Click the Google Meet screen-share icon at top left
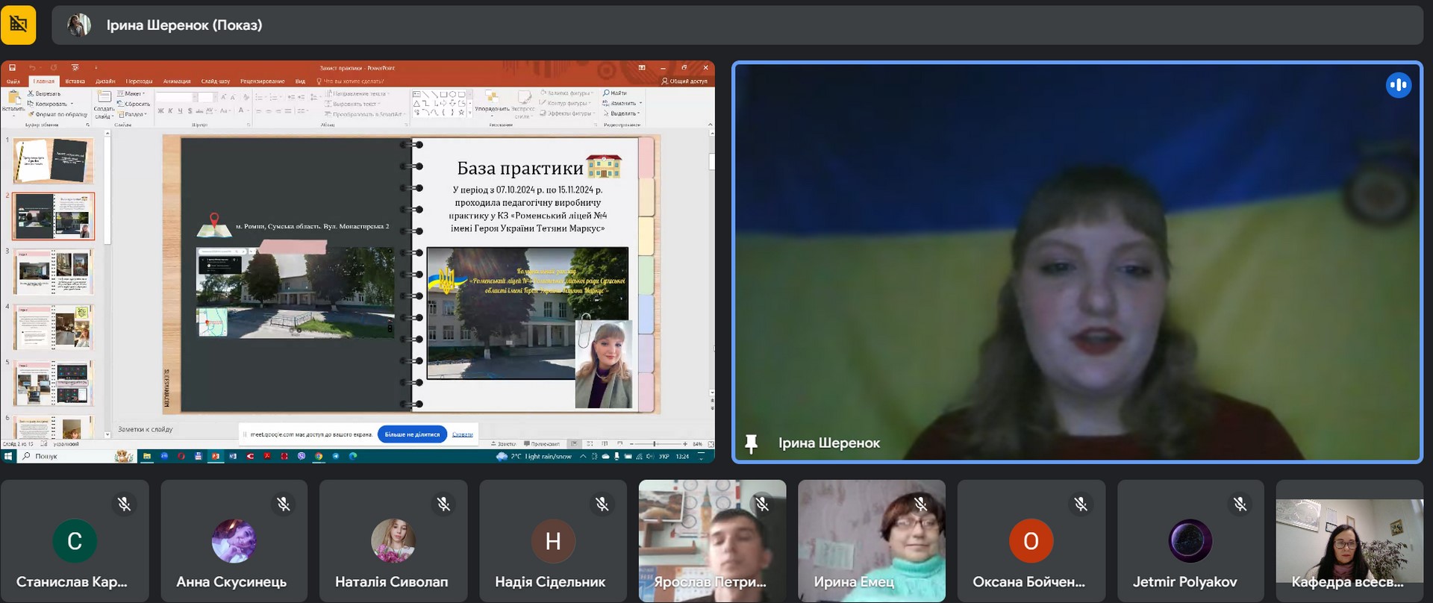This screenshot has width=1433, height=603. click(19, 25)
